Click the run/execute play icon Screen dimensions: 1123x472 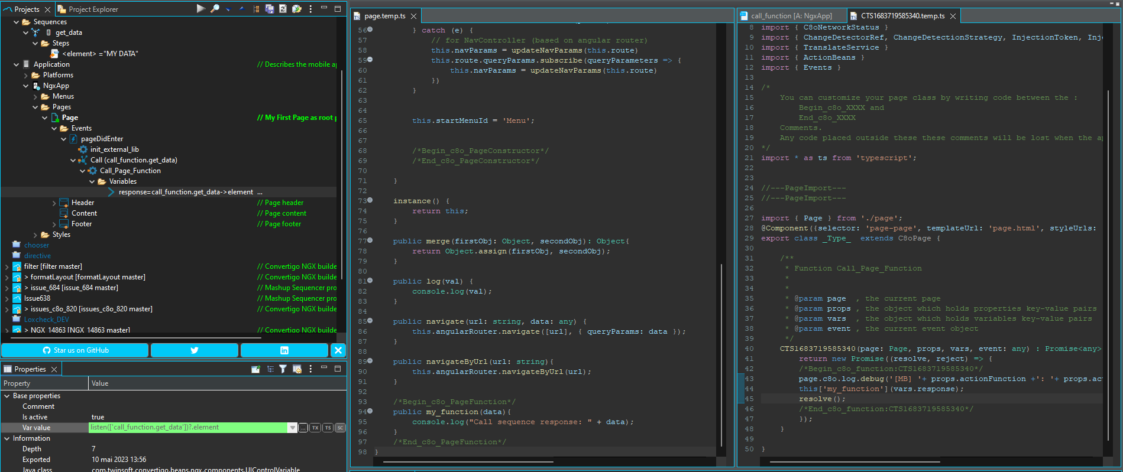[200, 9]
